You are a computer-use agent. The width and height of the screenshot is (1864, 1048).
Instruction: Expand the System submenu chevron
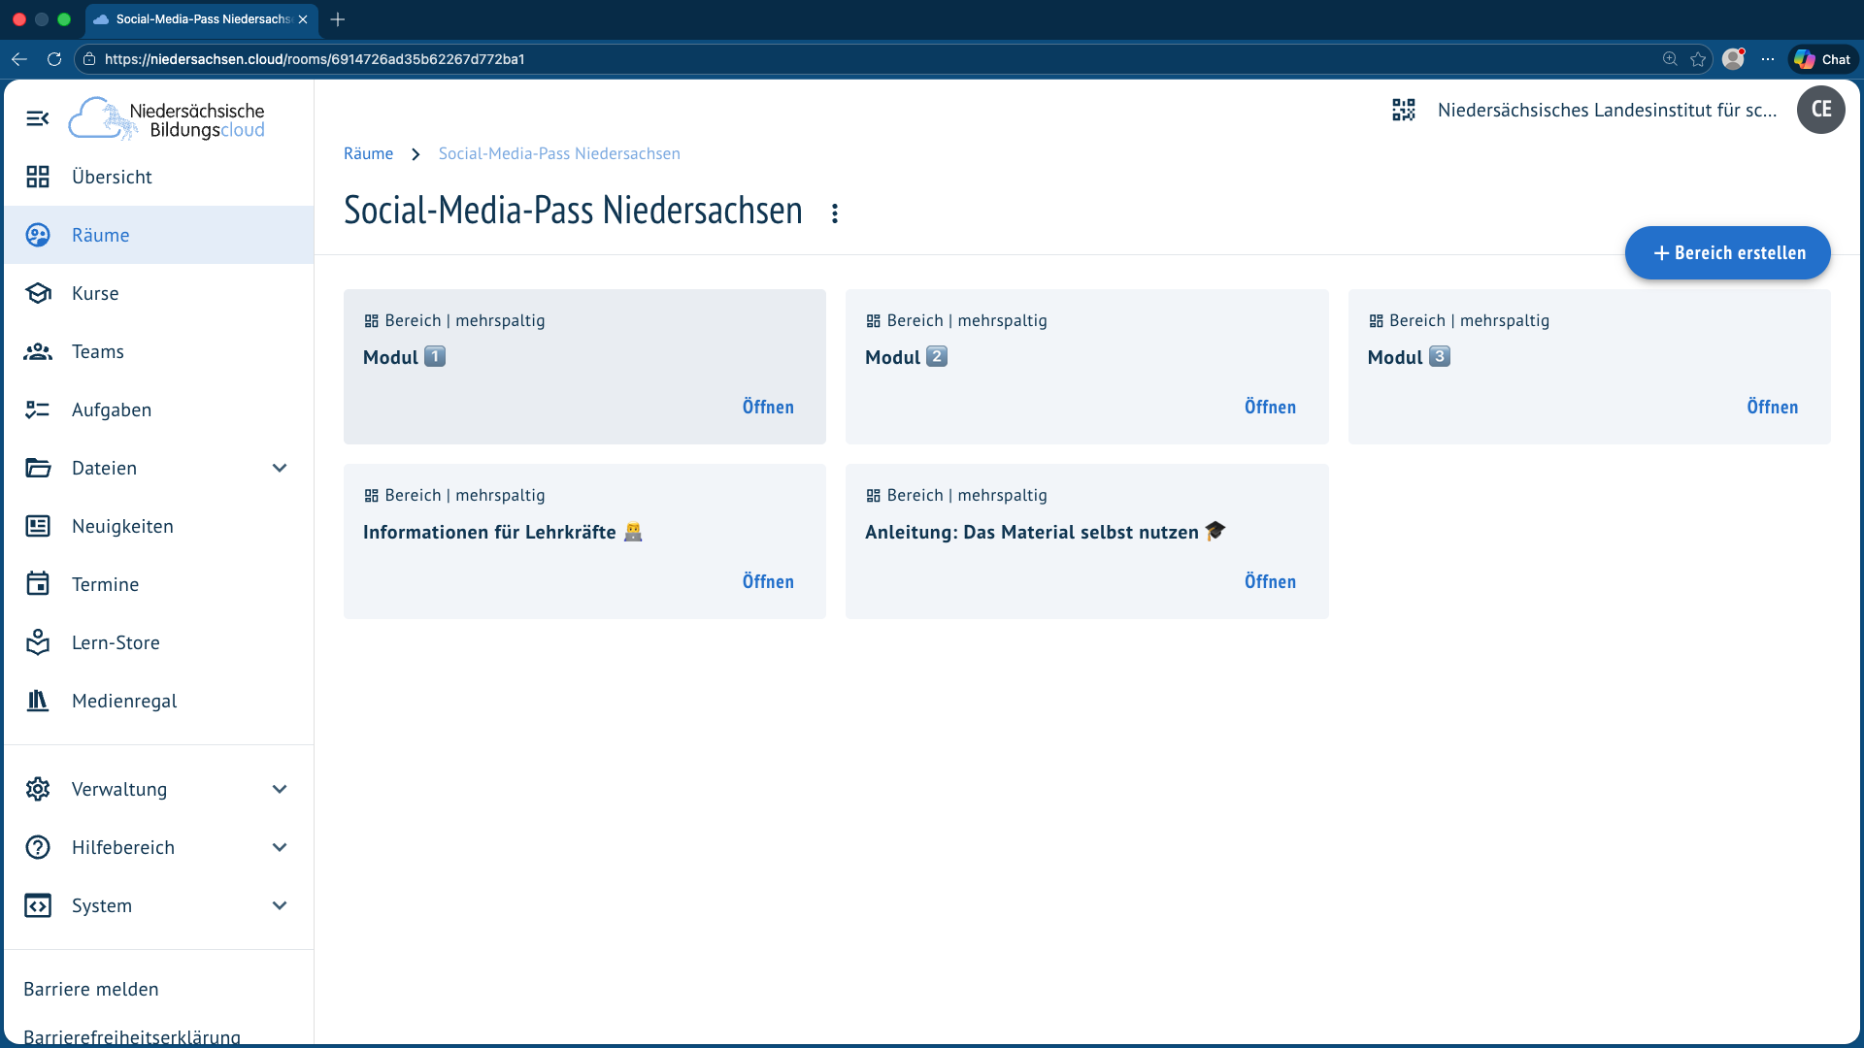tap(280, 905)
